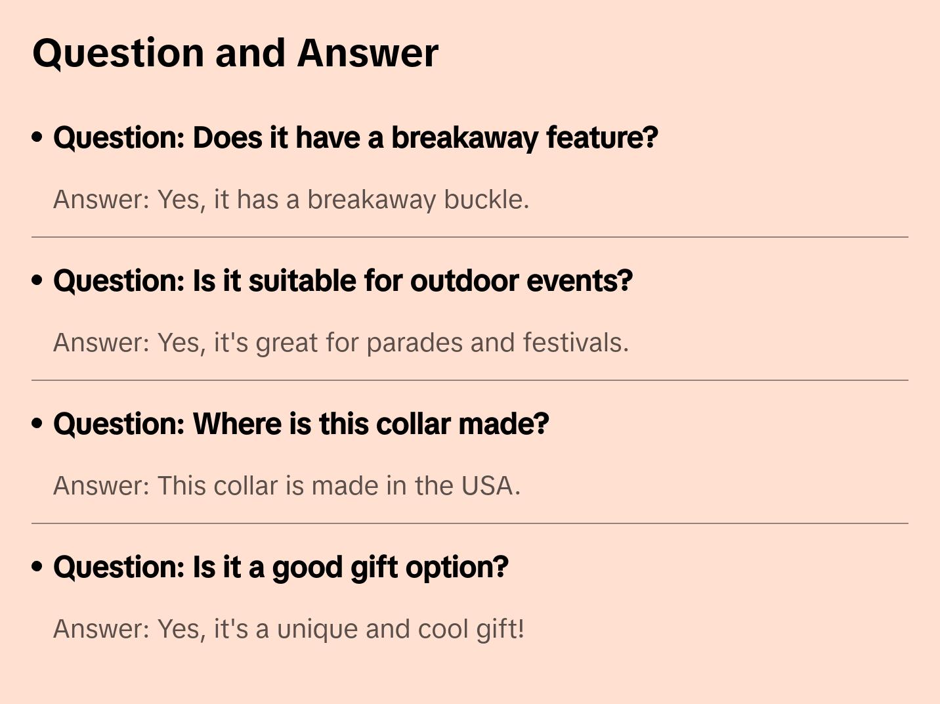
Task: Click the unique and cool gift answer
Action: [x=289, y=629]
